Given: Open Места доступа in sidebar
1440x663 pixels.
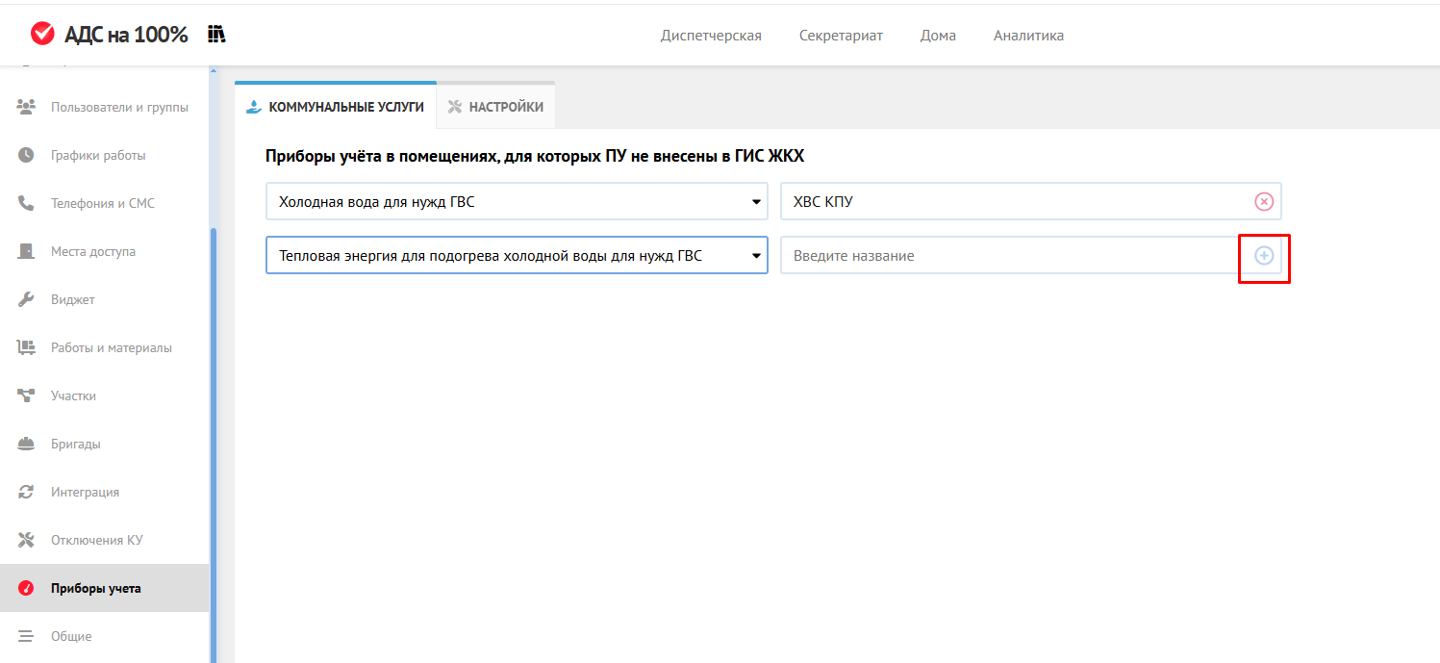Looking at the screenshot, I should (92, 251).
